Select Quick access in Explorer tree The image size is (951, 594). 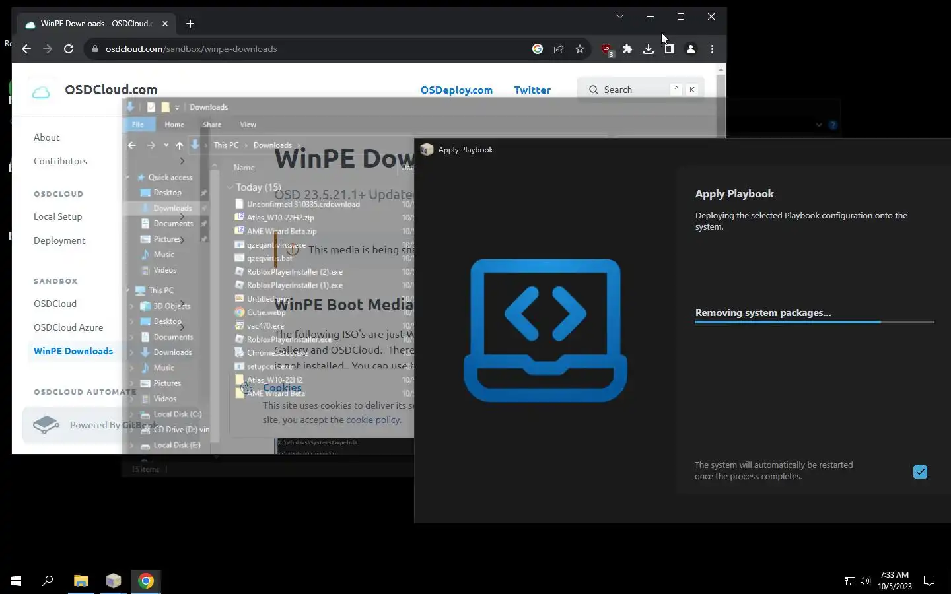(170, 178)
